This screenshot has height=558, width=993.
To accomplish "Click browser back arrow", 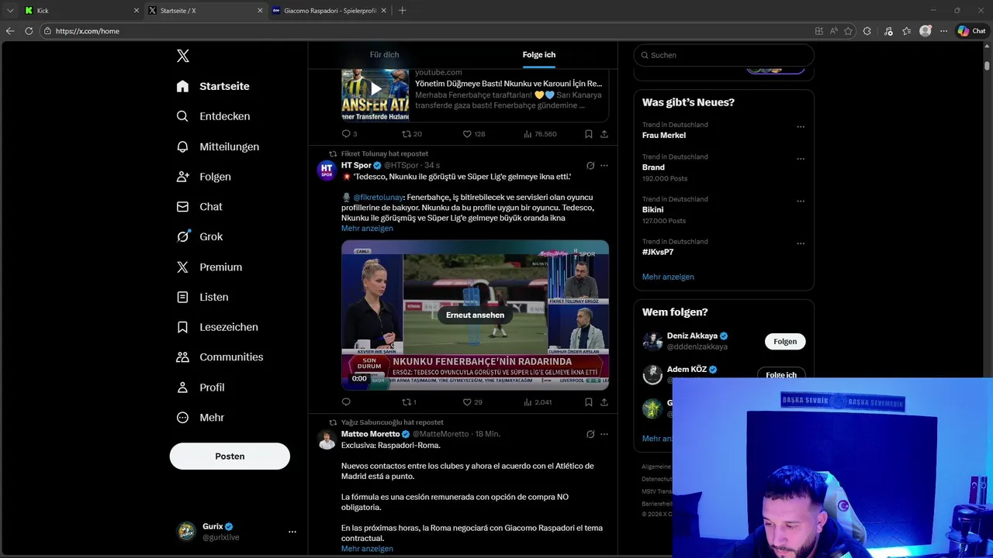I will pyautogui.click(x=10, y=31).
